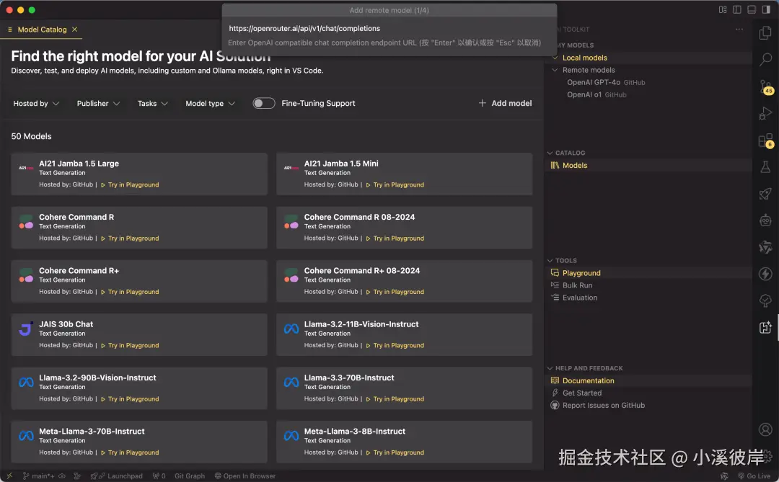Screen dimensions: 779x482
Task: Open the Testing flask icon
Action: coord(765,167)
